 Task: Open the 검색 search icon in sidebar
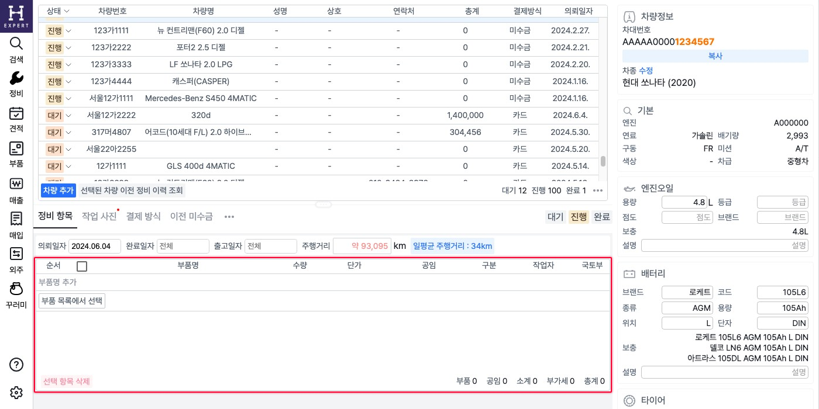pyautogui.click(x=16, y=44)
